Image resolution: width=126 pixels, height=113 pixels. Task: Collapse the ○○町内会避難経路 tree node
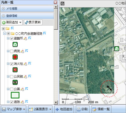[x=5, y=33]
